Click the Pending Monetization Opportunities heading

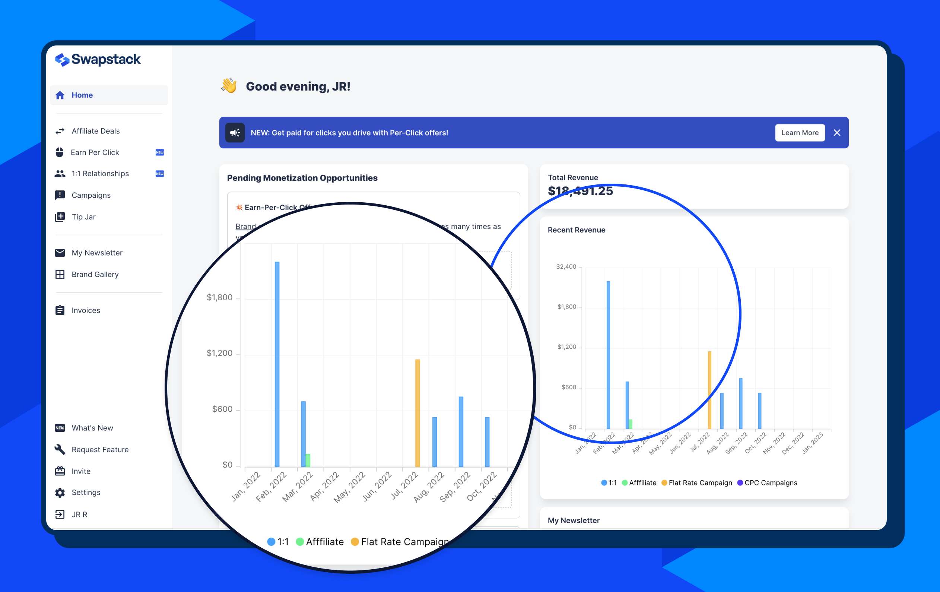[x=302, y=178]
